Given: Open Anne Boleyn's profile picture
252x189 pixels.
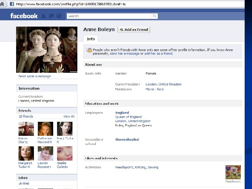Looking at the screenshot, I should pyautogui.click(x=47, y=50).
